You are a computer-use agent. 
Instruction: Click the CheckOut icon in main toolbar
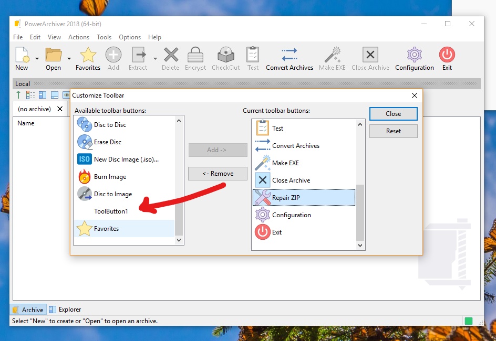[226, 55]
